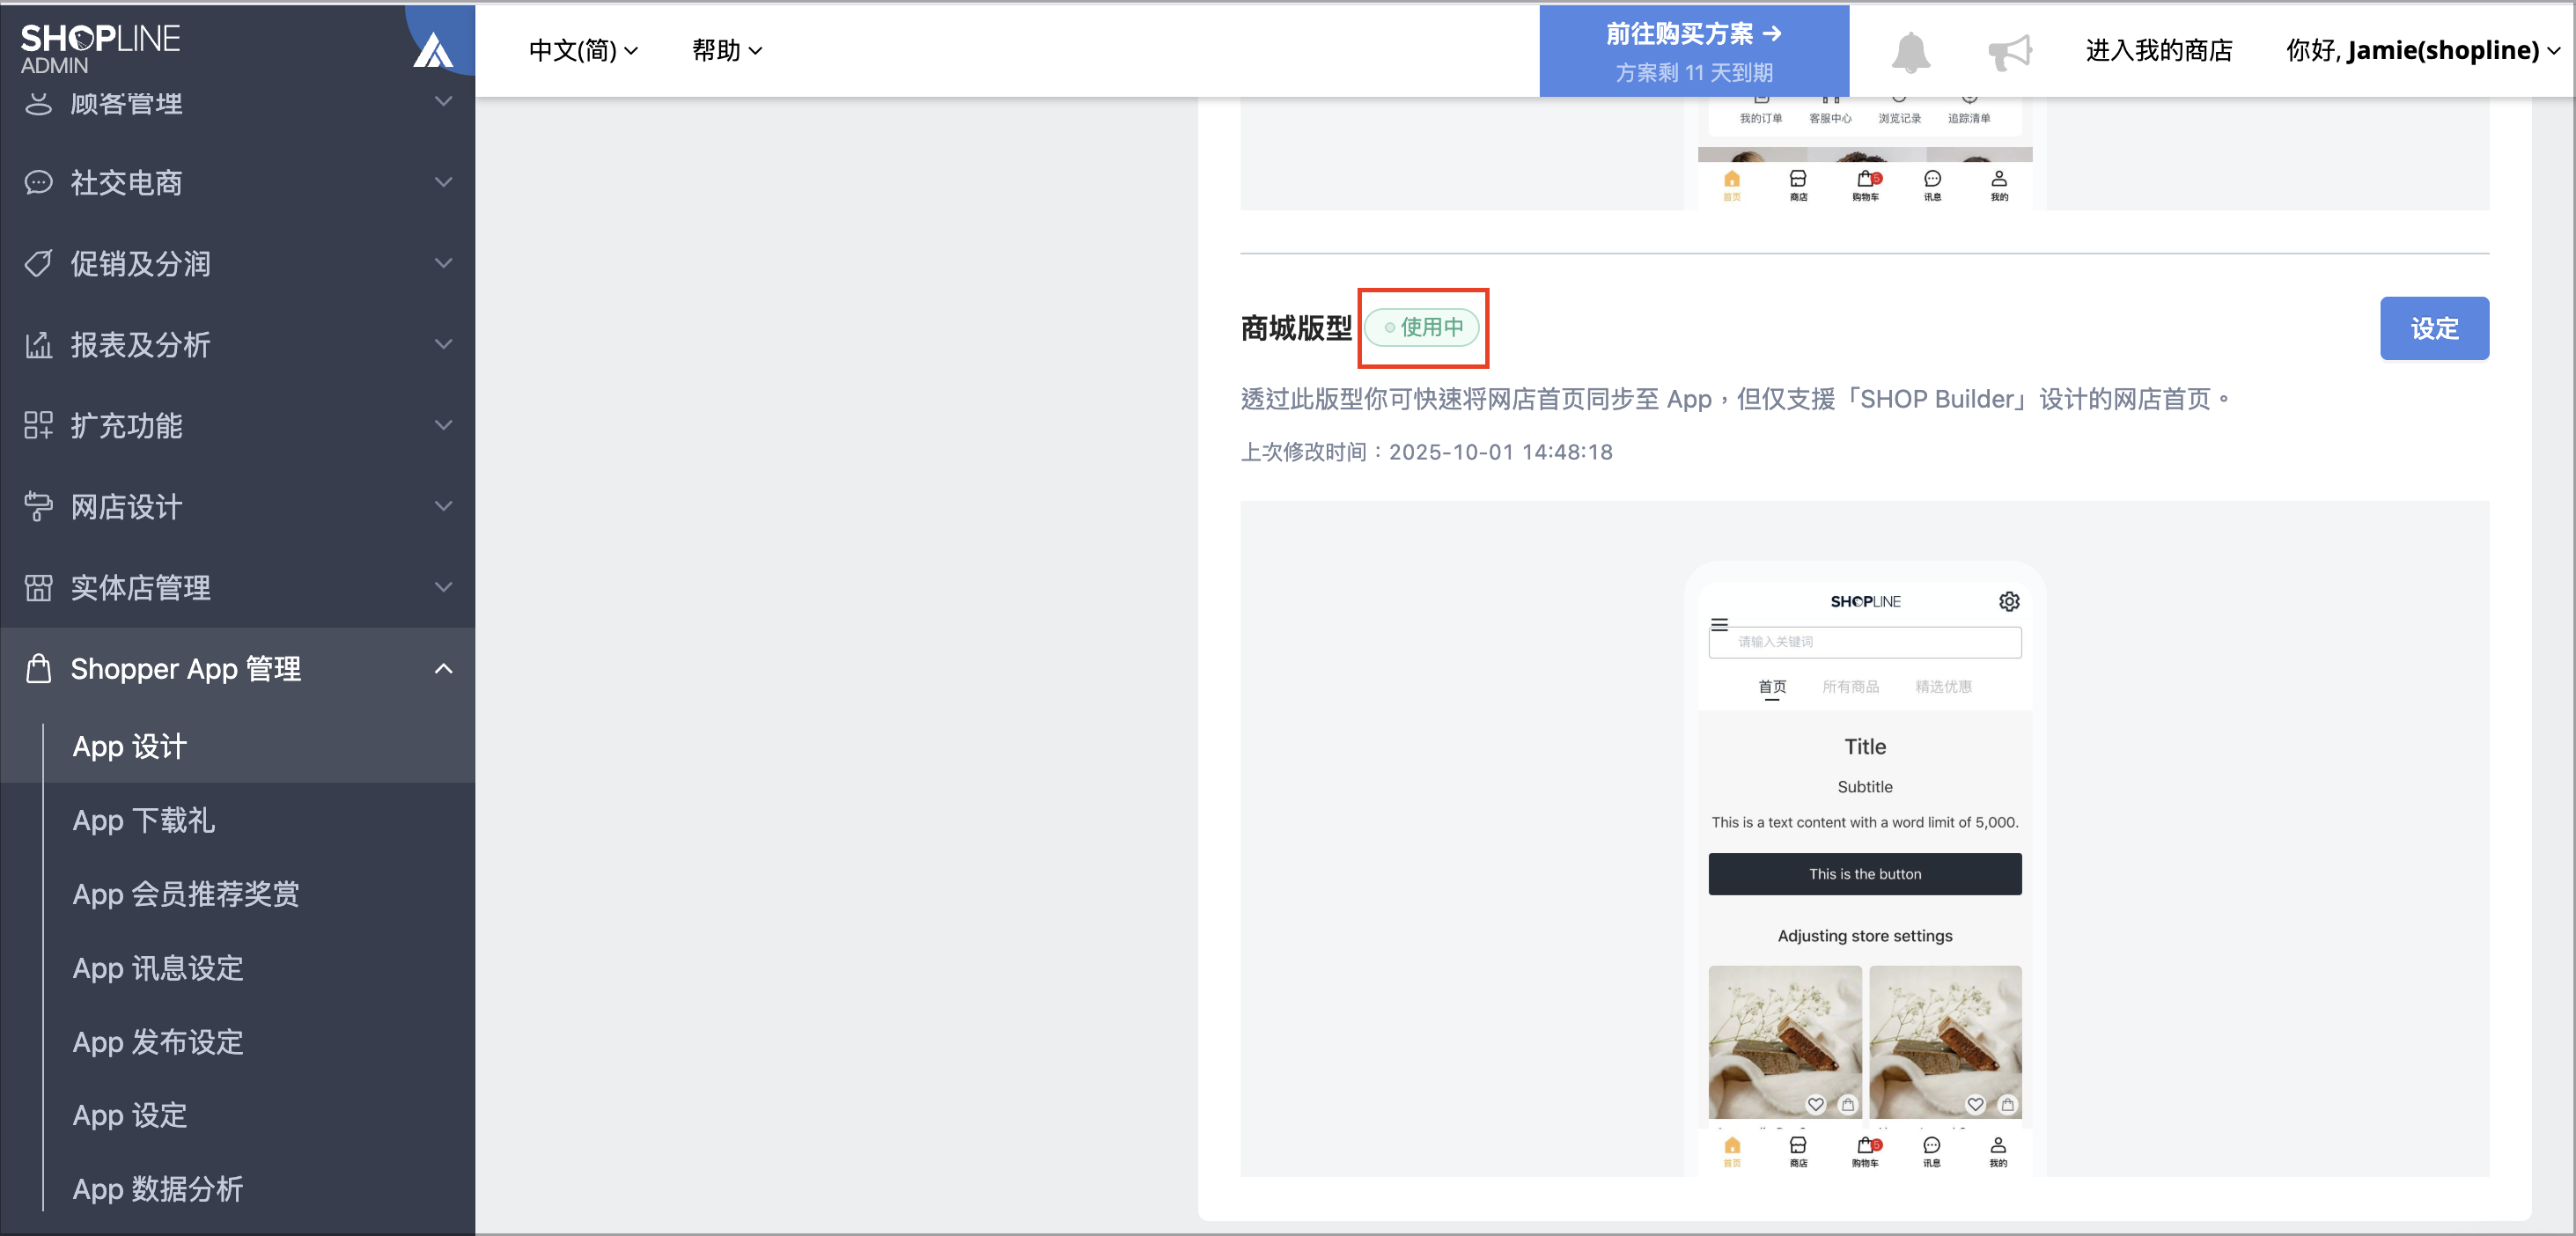Click the 实体店管理 storefront icon
Image resolution: width=2576 pixels, height=1236 pixels.
pos(38,588)
